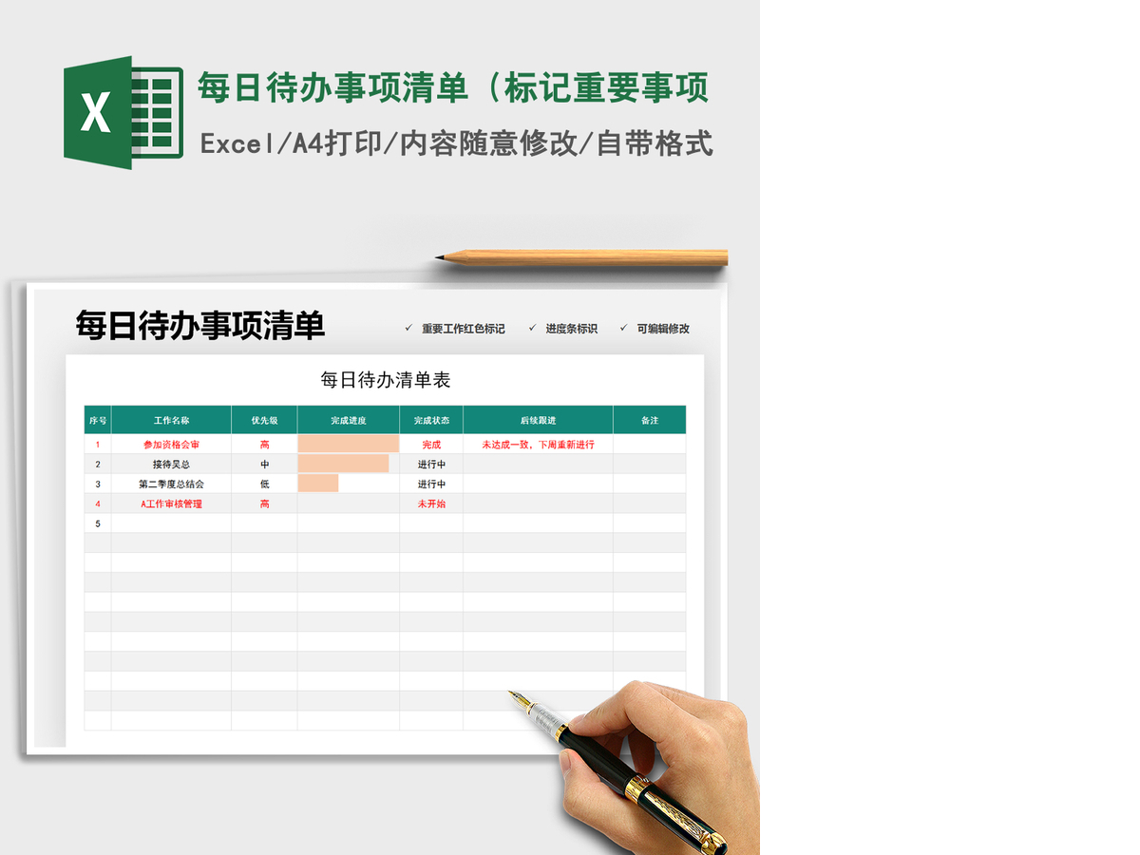Click the sequence number 1 cell
This screenshot has width=1140, height=855.
click(98, 445)
